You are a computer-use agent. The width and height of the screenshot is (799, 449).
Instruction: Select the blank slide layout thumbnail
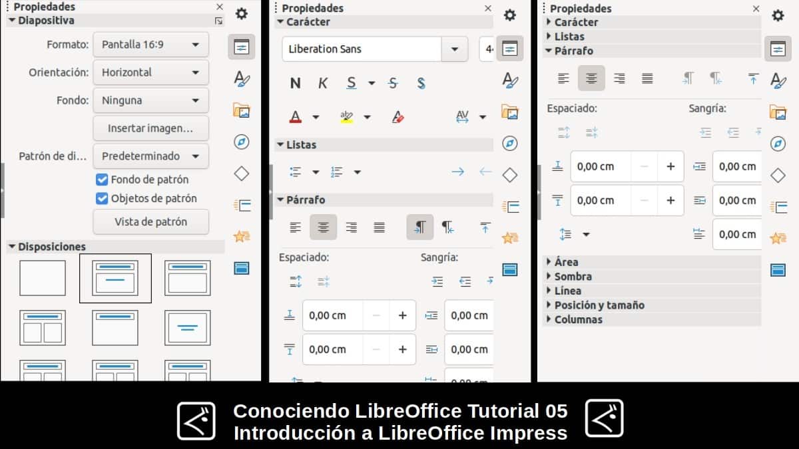pyautogui.click(x=43, y=278)
